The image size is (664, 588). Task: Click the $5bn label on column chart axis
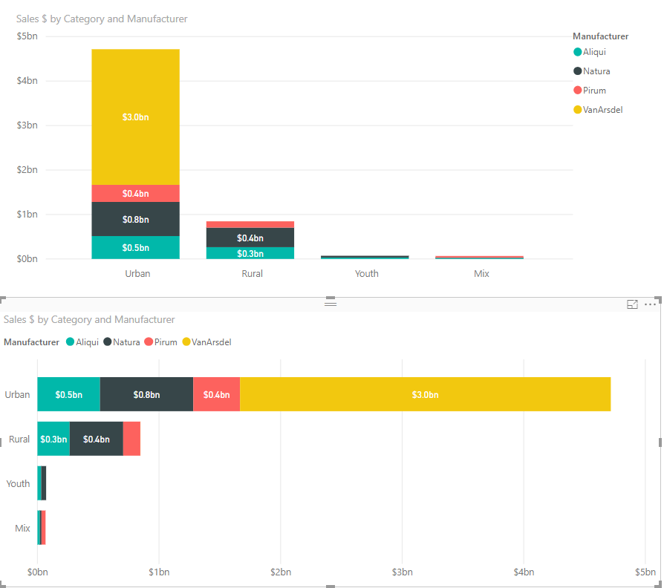[x=27, y=36]
